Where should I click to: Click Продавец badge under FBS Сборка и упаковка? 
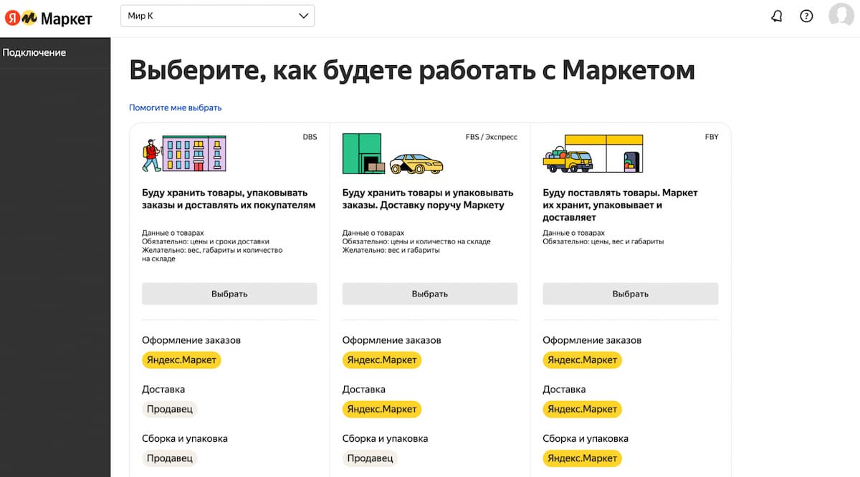370,458
